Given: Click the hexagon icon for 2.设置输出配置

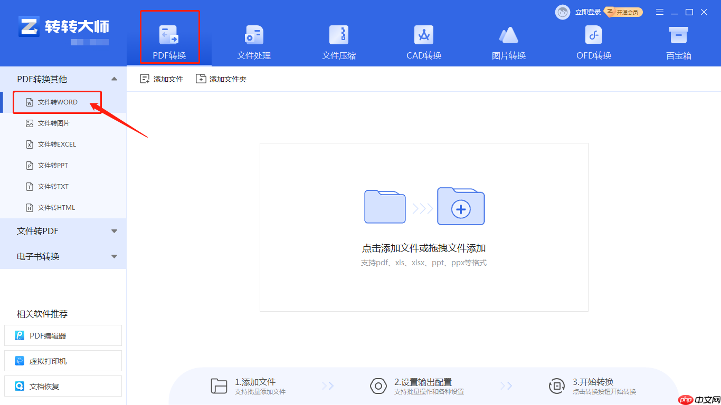Looking at the screenshot, I should [378, 386].
